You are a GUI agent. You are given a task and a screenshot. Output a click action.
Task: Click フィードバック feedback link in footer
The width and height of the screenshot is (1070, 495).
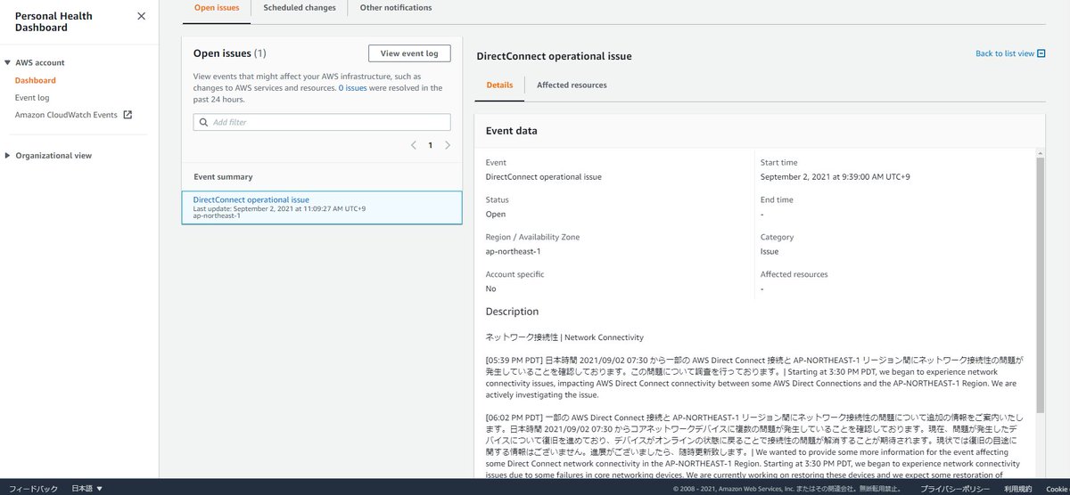coord(33,489)
